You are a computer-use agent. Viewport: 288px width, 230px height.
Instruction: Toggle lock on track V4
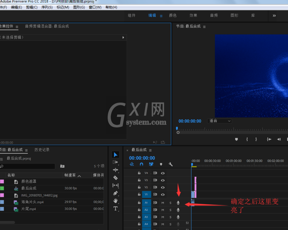[139, 173]
